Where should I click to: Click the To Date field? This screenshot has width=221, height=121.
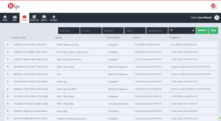pyautogui.click(x=91, y=30)
